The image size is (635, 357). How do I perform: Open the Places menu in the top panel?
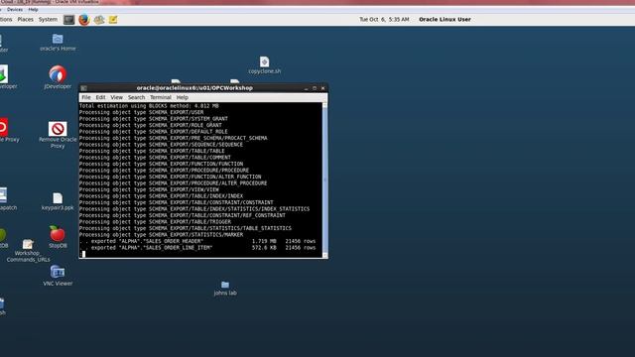25,20
